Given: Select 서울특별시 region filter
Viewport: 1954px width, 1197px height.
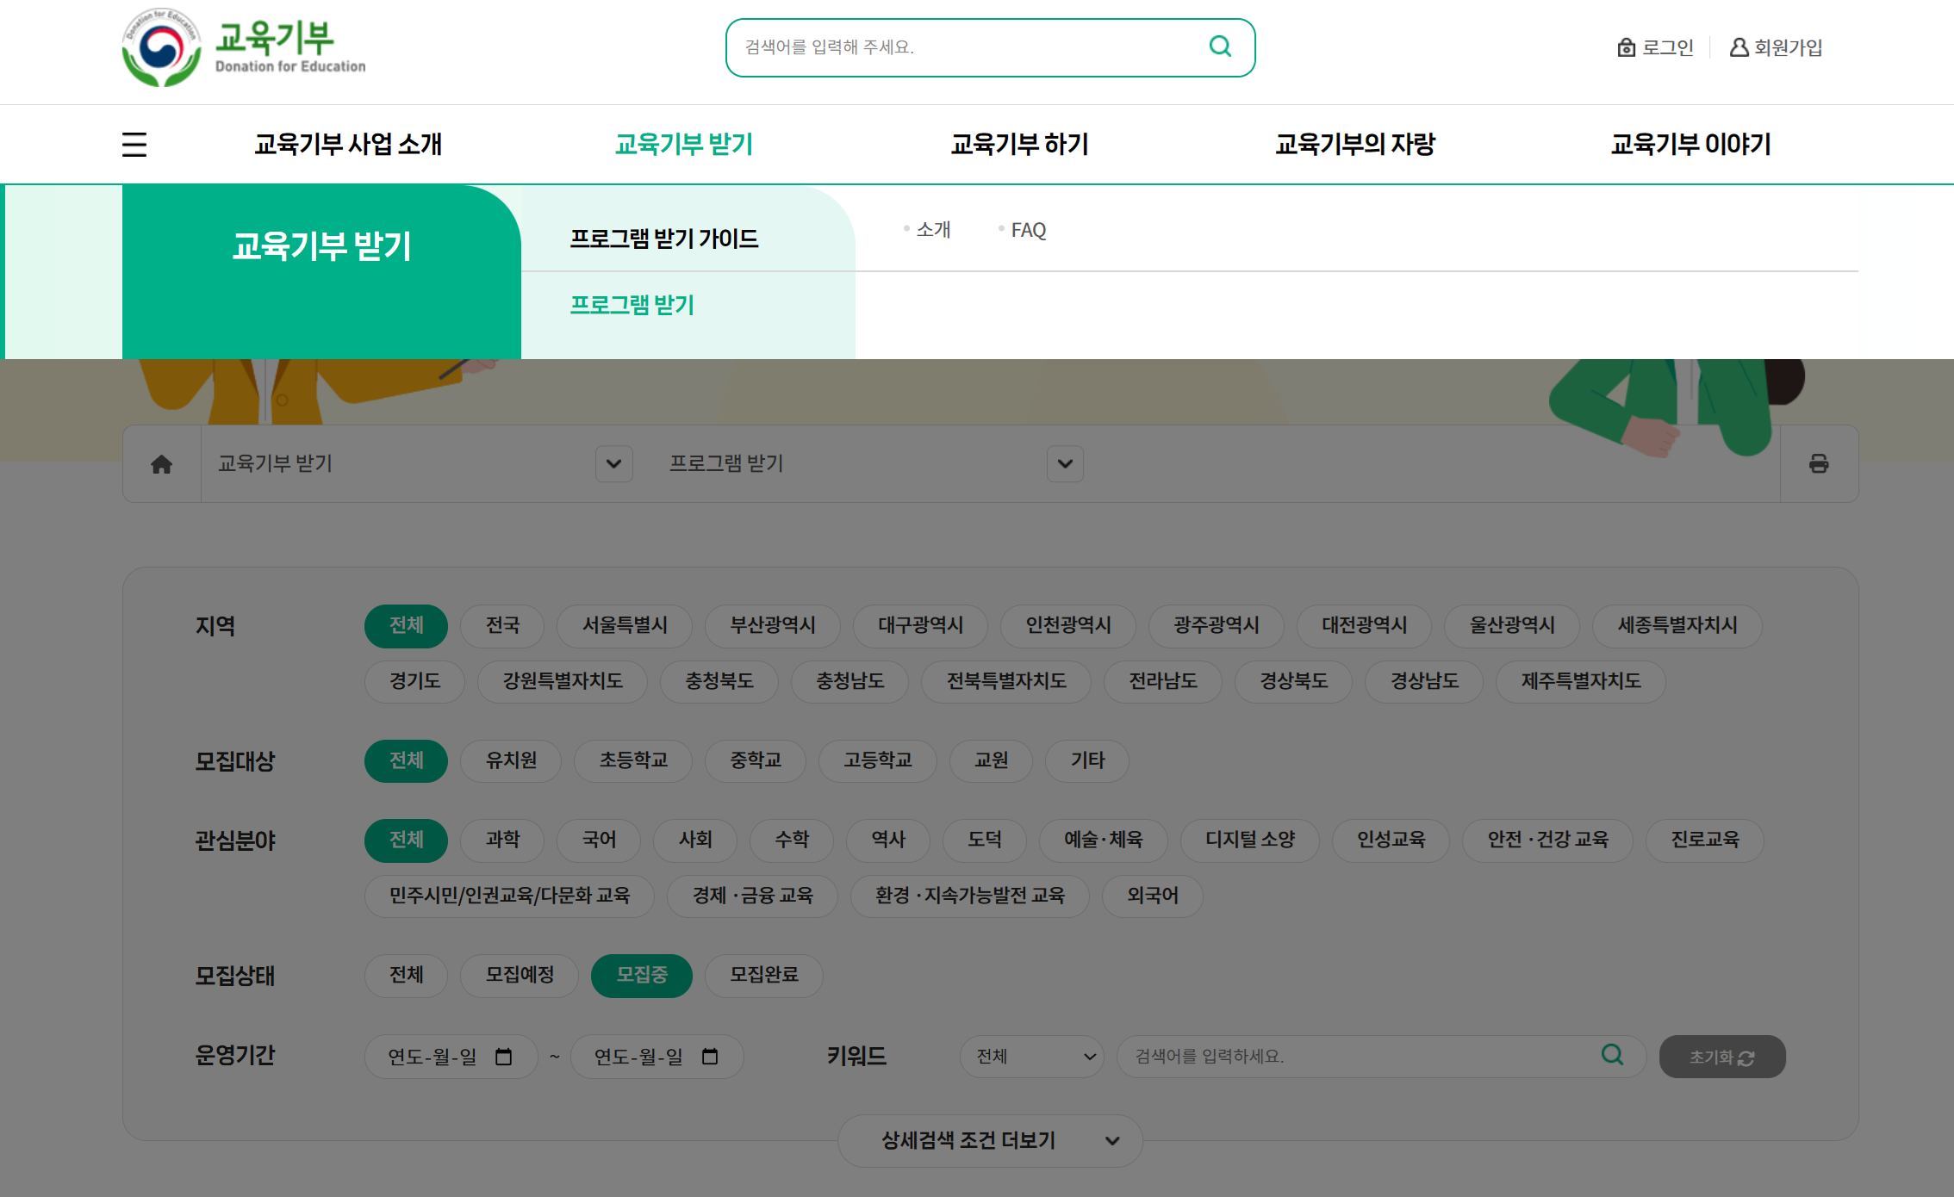Looking at the screenshot, I should [625, 625].
